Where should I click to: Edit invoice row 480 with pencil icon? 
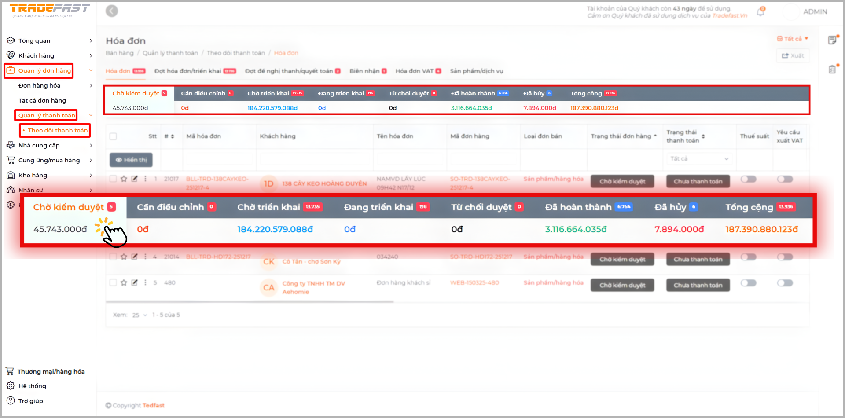click(x=135, y=282)
